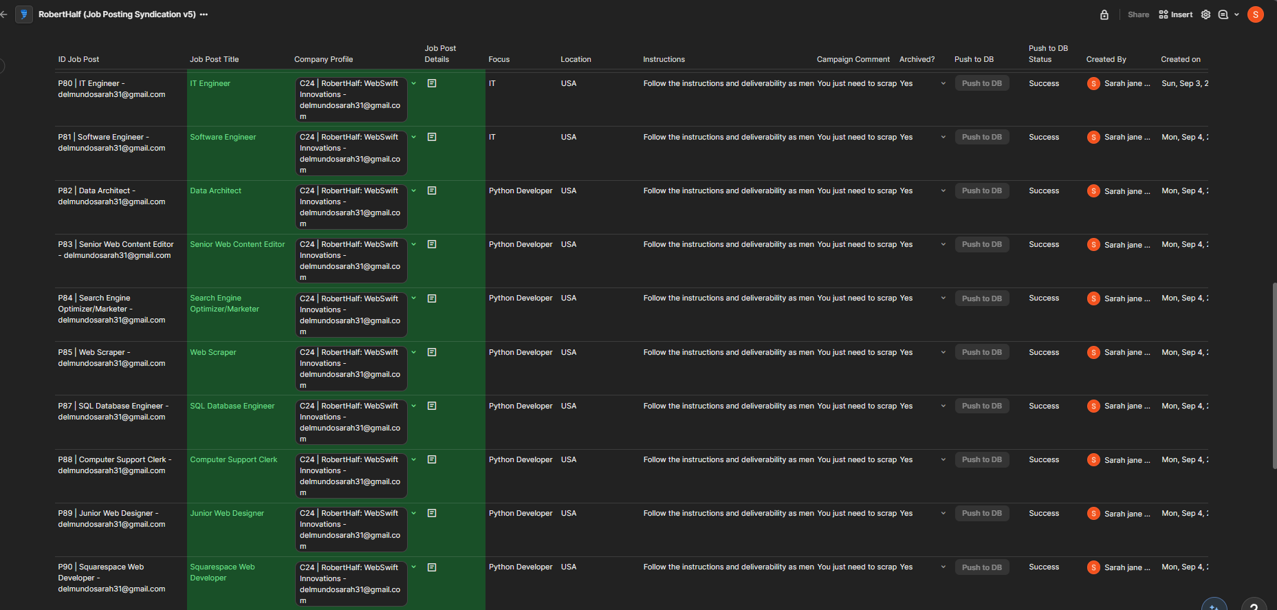This screenshot has width=1277, height=610.
Task: Click the Job Post Title column header
Action: (215, 59)
